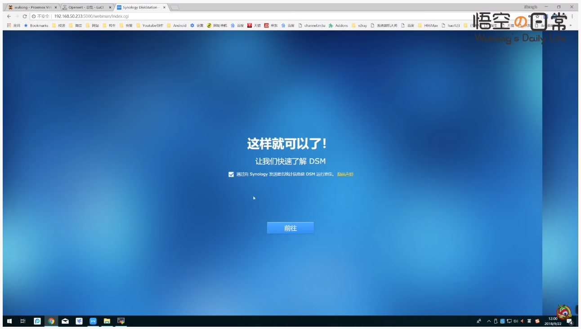Close the wukong Proxmox tab
581x329 pixels.
[x=56, y=7]
